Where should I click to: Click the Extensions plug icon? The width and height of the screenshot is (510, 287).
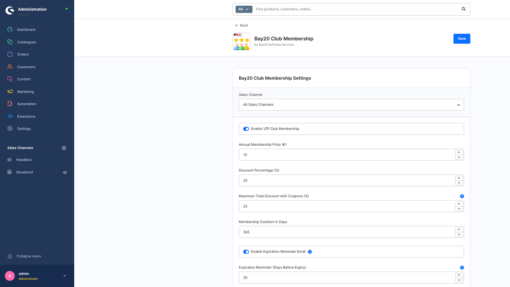click(x=10, y=116)
